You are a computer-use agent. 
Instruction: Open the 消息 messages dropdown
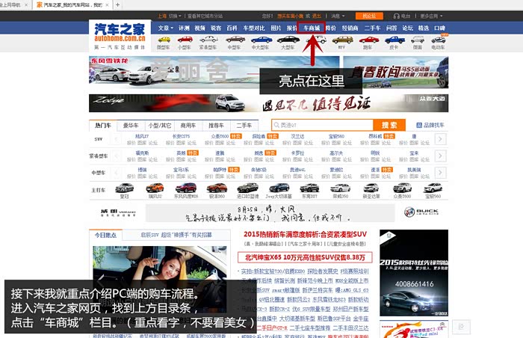pyautogui.click(x=338, y=16)
